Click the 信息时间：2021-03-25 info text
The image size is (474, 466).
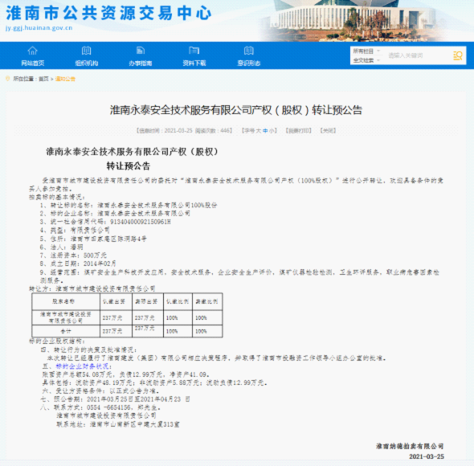click(x=165, y=131)
